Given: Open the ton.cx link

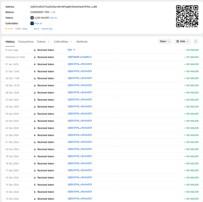Looking at the screenshot, I should pyautogui.click(x=37, y=29).
